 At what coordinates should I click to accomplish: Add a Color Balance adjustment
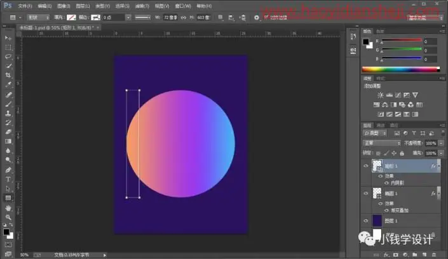click(x=385, y=105)
